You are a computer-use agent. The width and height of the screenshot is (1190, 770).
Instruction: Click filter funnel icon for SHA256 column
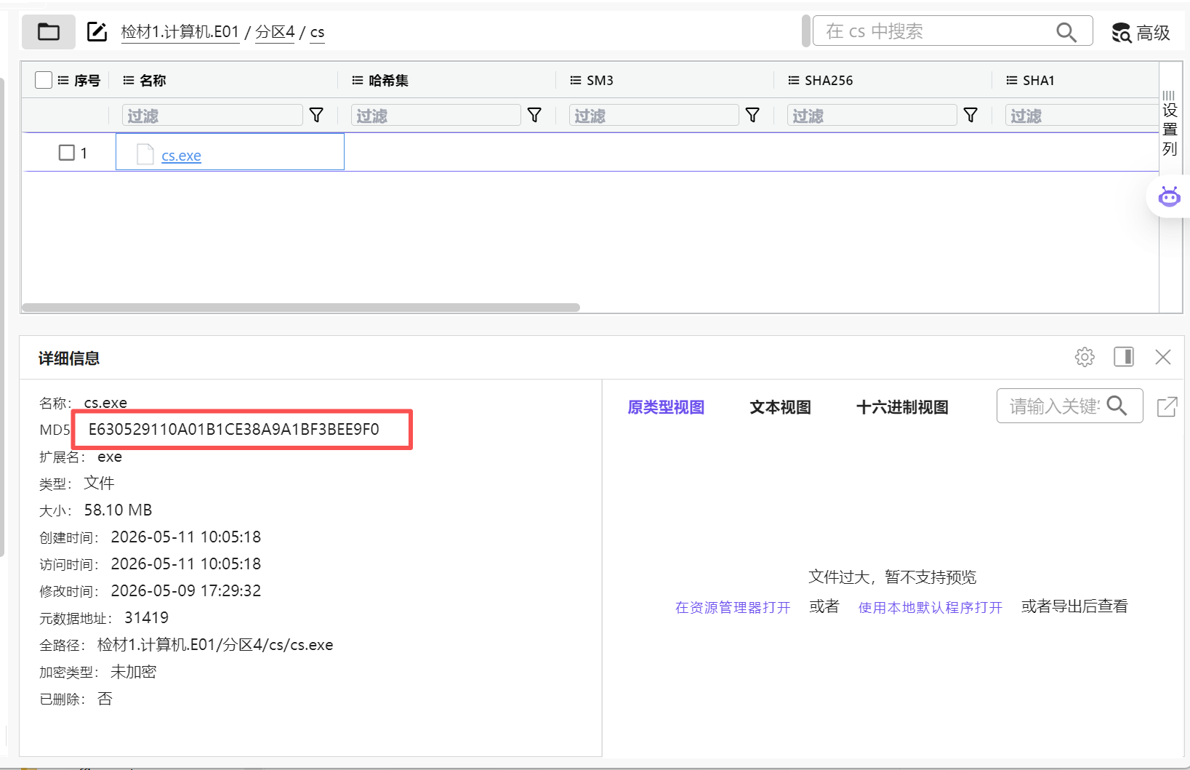(970, 115)
